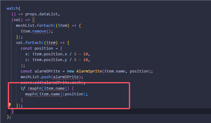Click the '(val)' parameter of the callback

pos(17,20)
